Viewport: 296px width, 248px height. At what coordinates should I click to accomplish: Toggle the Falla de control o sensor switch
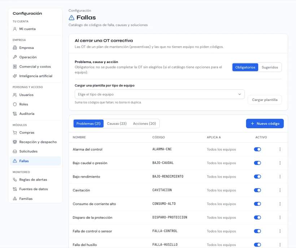pos(257,231)
